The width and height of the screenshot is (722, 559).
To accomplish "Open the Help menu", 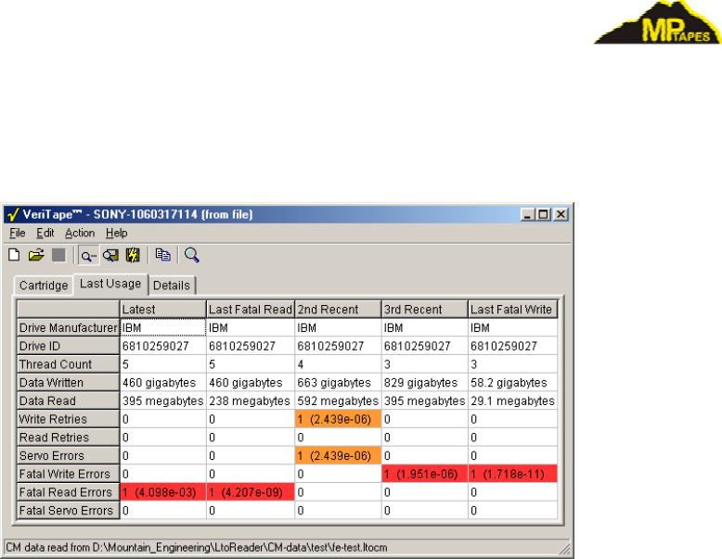I will (x=117, y=233).
